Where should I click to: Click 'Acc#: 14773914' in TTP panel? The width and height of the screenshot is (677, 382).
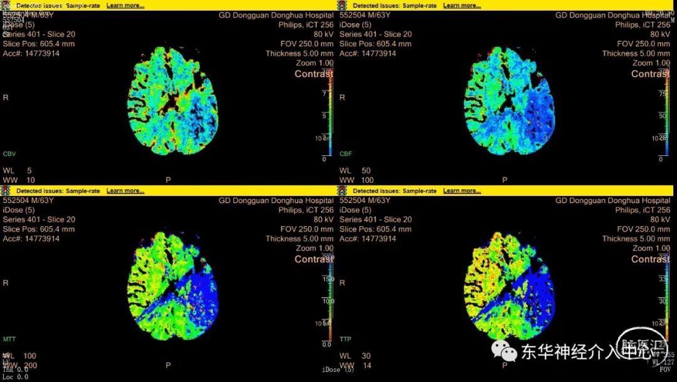coord(368,239)
